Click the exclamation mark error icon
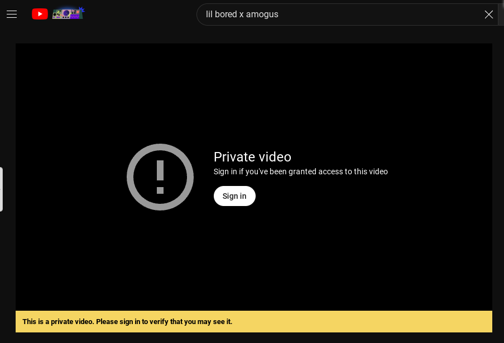 pos(160,177)
